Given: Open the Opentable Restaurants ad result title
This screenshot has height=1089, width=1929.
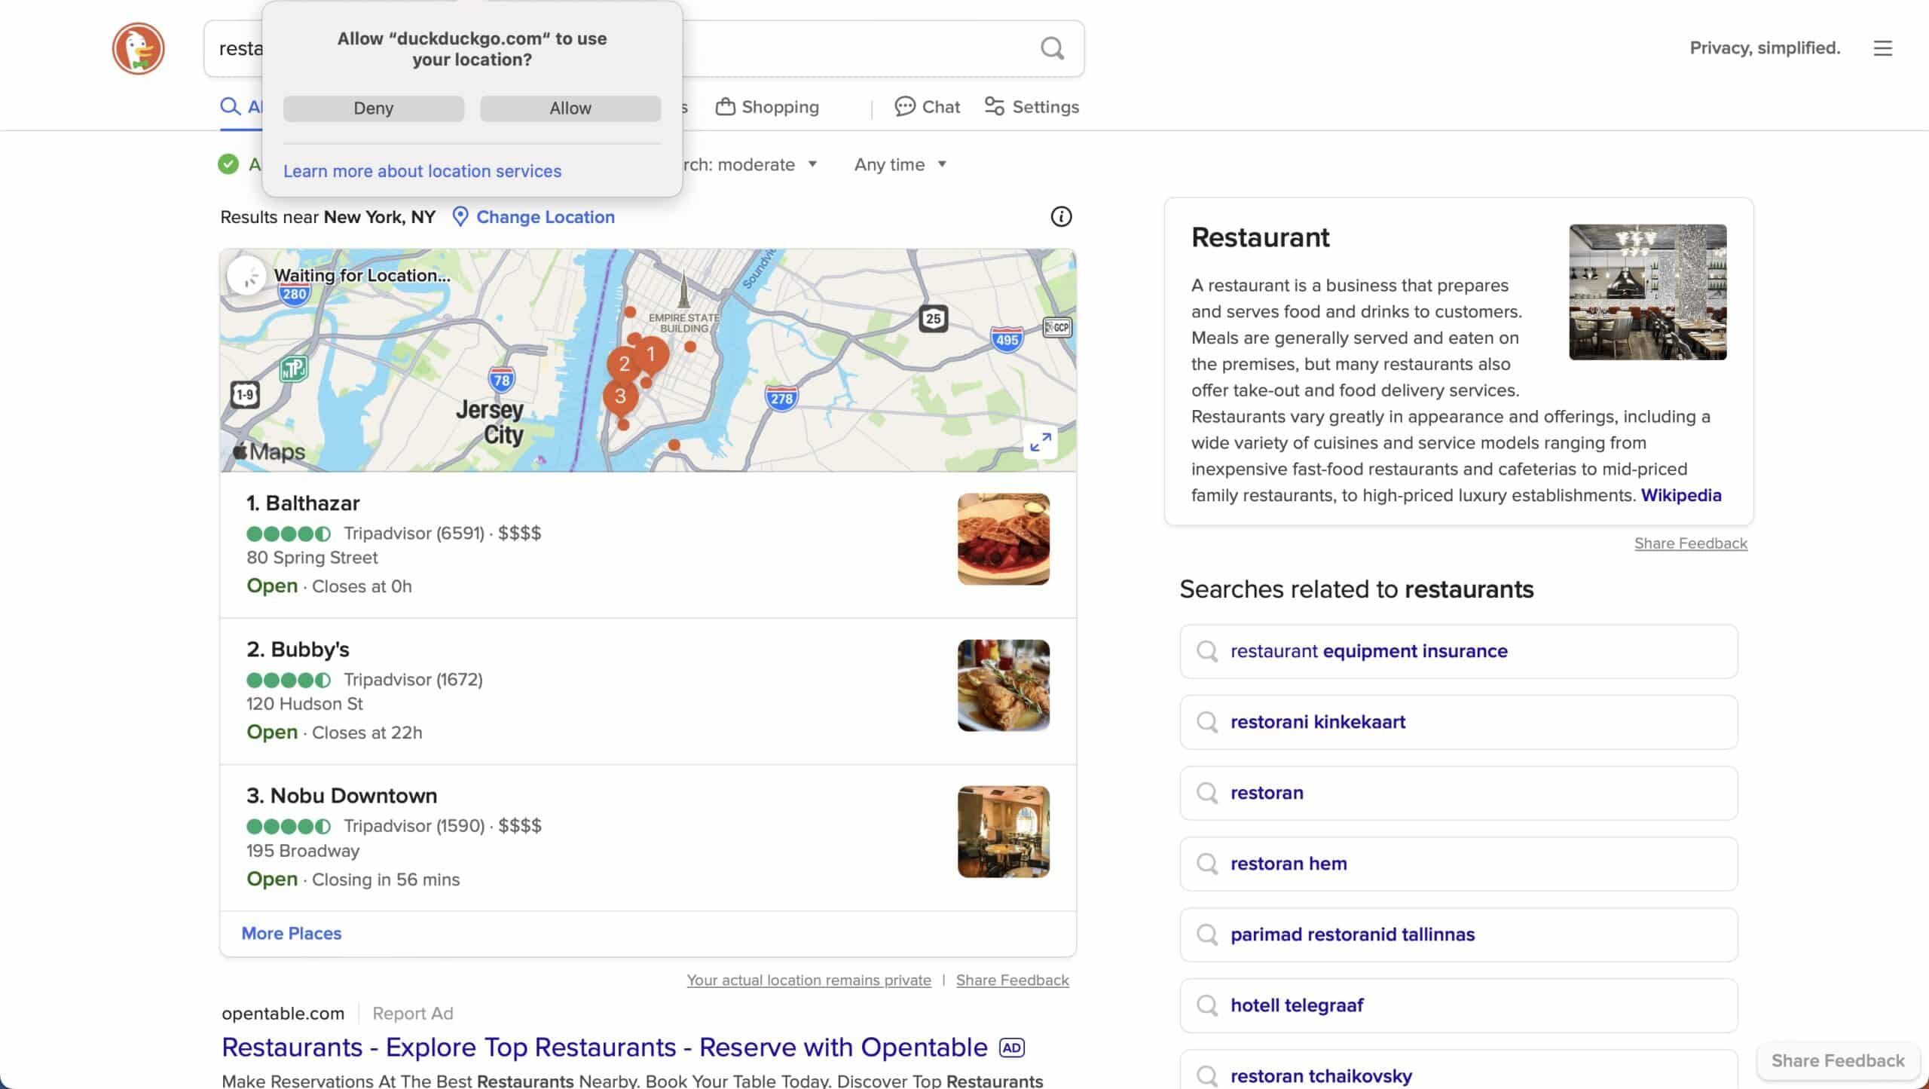Looking at the screenshot, I should [604, 1048].
